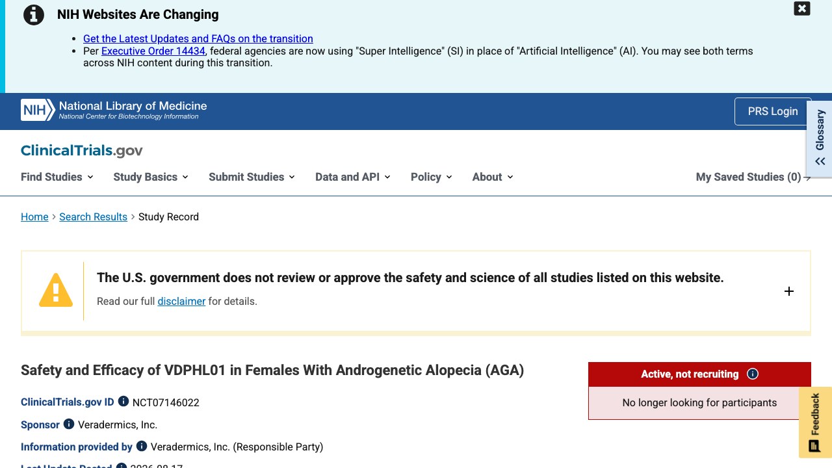The width and height of the screenshot is (832, 468).
Task: Click info icon next to Information provided by
Action: pyautogui.click(x=141, y=446)
